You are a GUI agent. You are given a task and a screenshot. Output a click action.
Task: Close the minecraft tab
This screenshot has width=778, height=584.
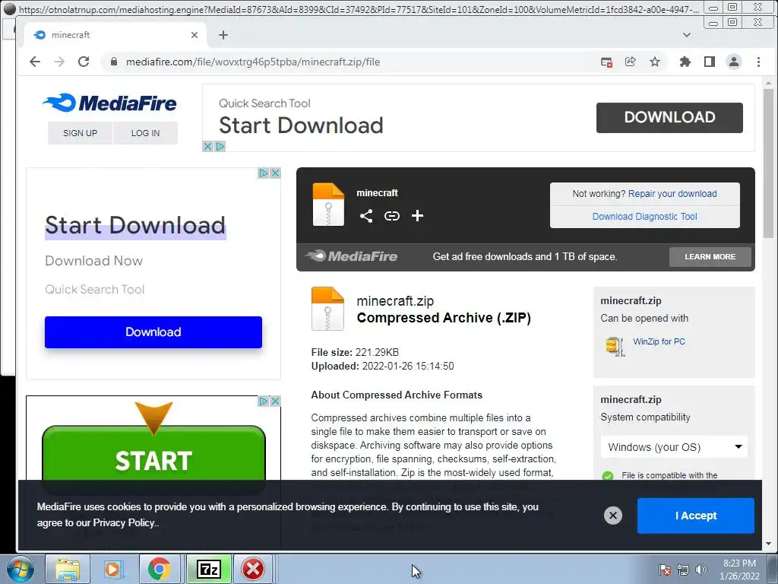194,35
